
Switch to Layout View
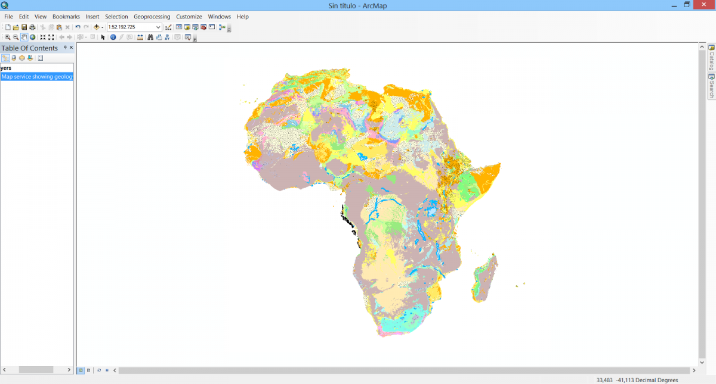point(88,370)
